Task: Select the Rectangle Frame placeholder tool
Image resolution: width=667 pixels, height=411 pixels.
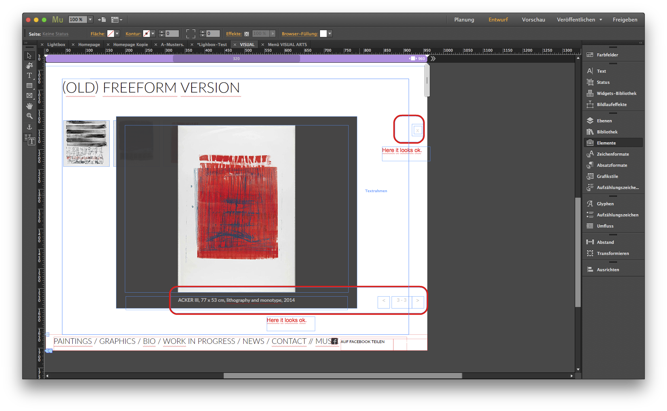Action: pos(29,95)
